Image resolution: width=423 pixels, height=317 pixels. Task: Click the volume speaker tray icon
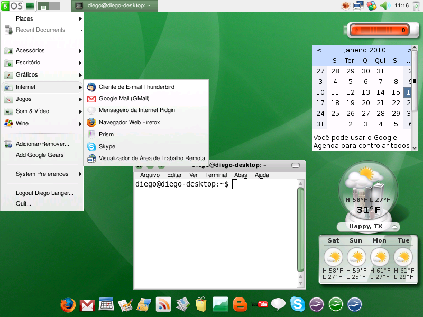coord(385,5)
